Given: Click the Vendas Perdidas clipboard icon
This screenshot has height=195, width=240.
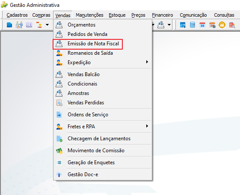Looking at the screenshot, I should (x=59, y=103).
